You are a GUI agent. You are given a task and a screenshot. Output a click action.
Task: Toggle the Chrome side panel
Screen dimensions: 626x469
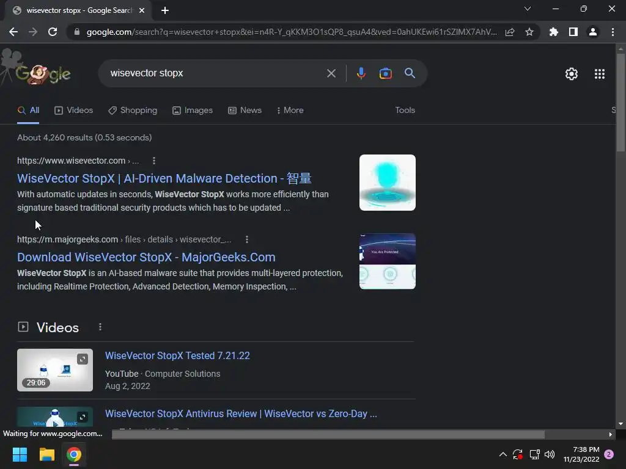tap(573, 32)
